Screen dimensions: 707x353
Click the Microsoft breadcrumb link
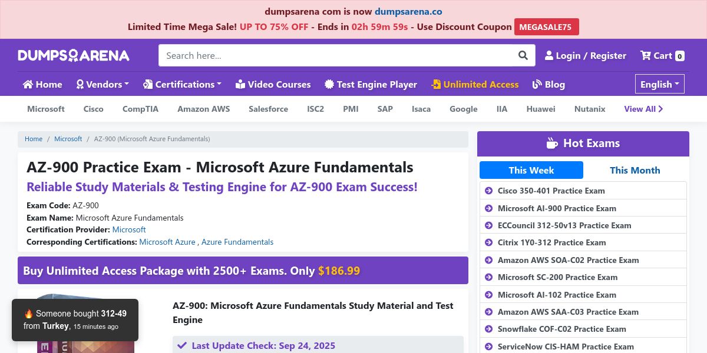(x=68, y=139)
